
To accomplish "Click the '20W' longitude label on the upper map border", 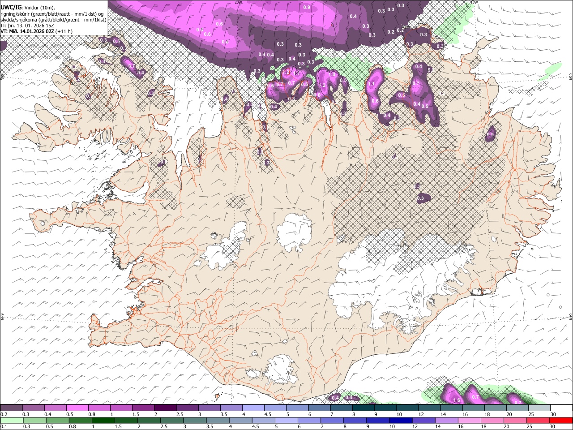I will point(238,2).
